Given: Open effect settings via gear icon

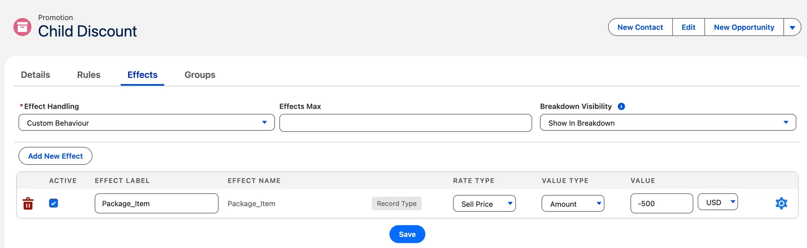Looking at the screenshot, I should click(781, 203).
